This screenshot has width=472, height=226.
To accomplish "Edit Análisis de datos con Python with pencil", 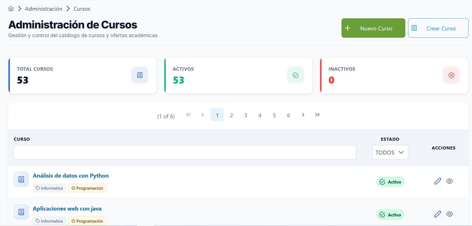I will point(438,181).
